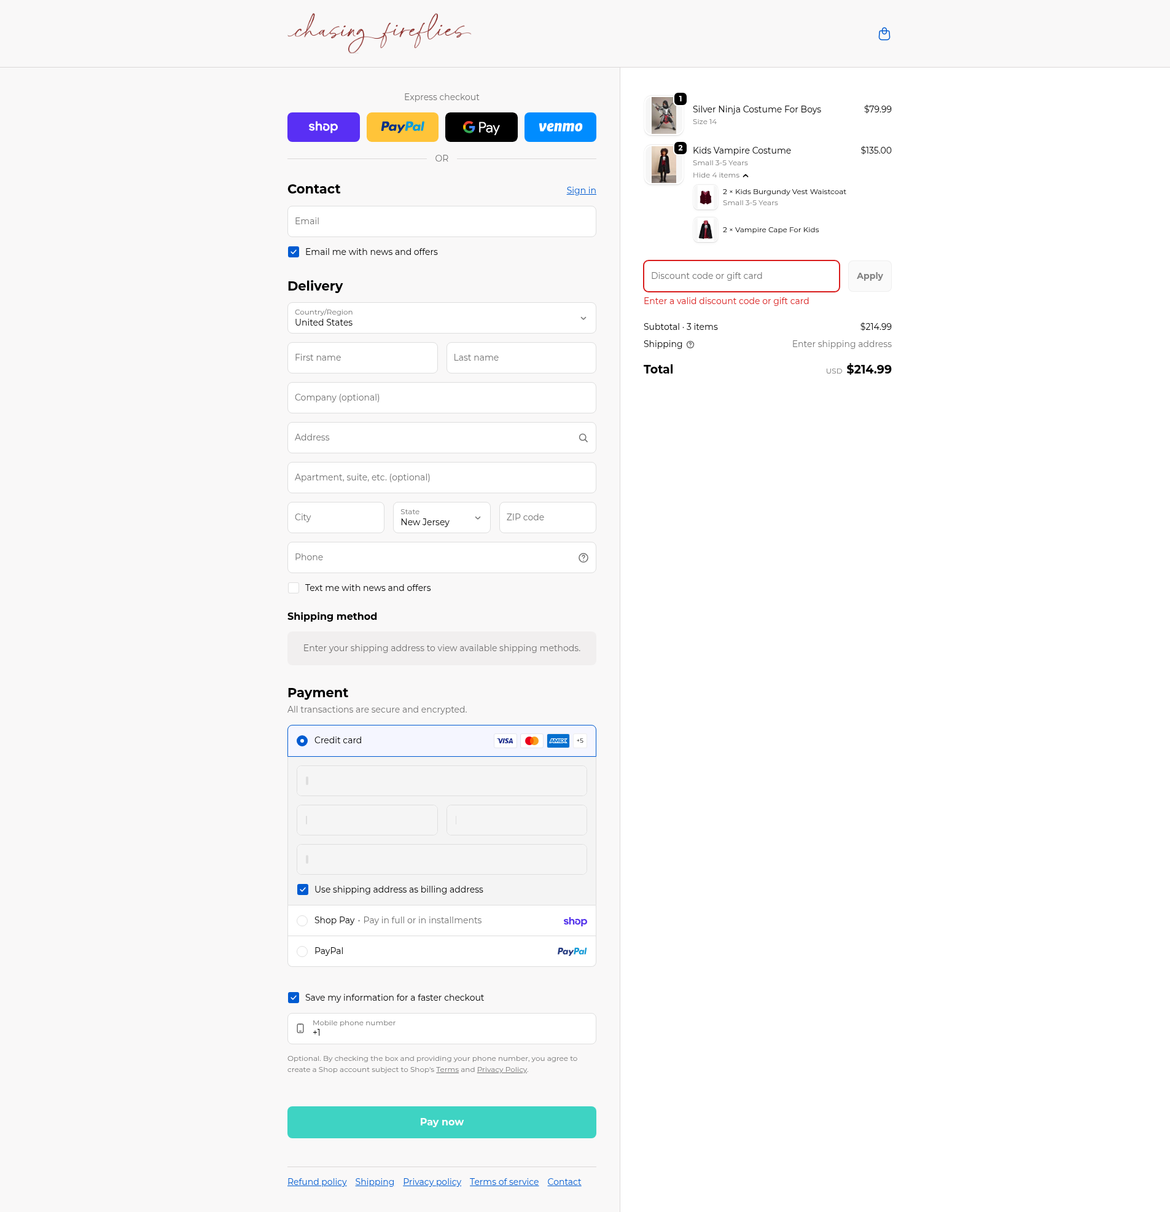Viewport: 1170px width, 1212px height.
Task: Select Shop Pay payment radio option
Action: coord(302,921)
